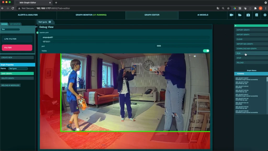Open the Graph Monitor tab

91,15
